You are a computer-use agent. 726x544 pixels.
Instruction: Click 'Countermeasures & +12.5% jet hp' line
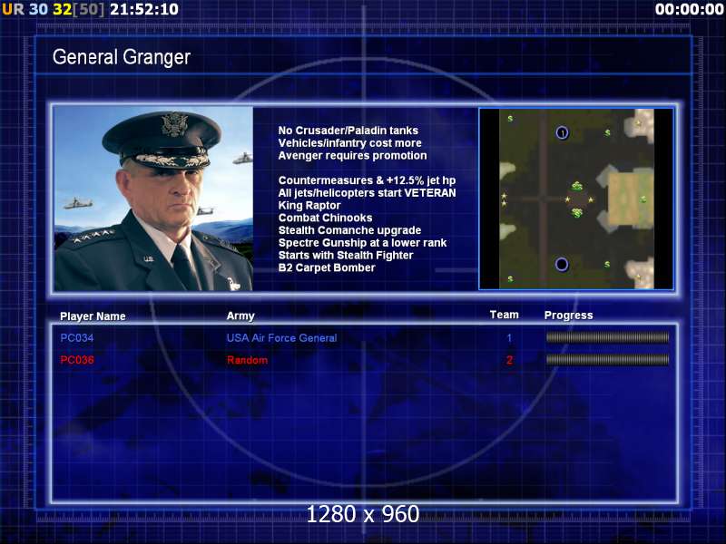click(x=367, y=180)
